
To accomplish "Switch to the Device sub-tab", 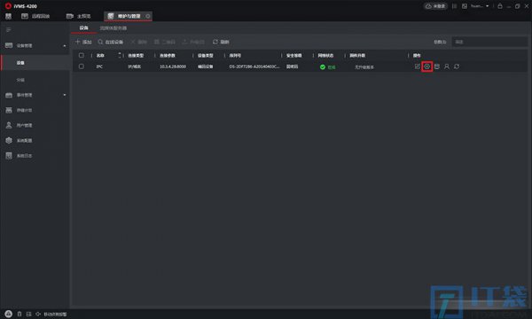I will point(84,27).
